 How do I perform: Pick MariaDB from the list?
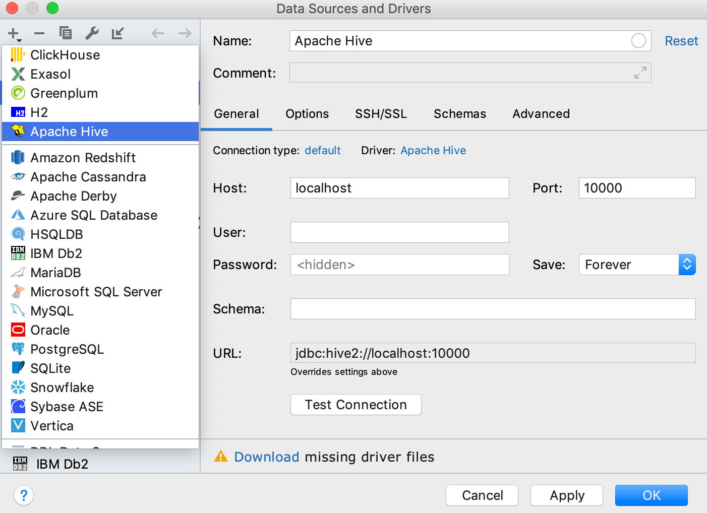101,273
